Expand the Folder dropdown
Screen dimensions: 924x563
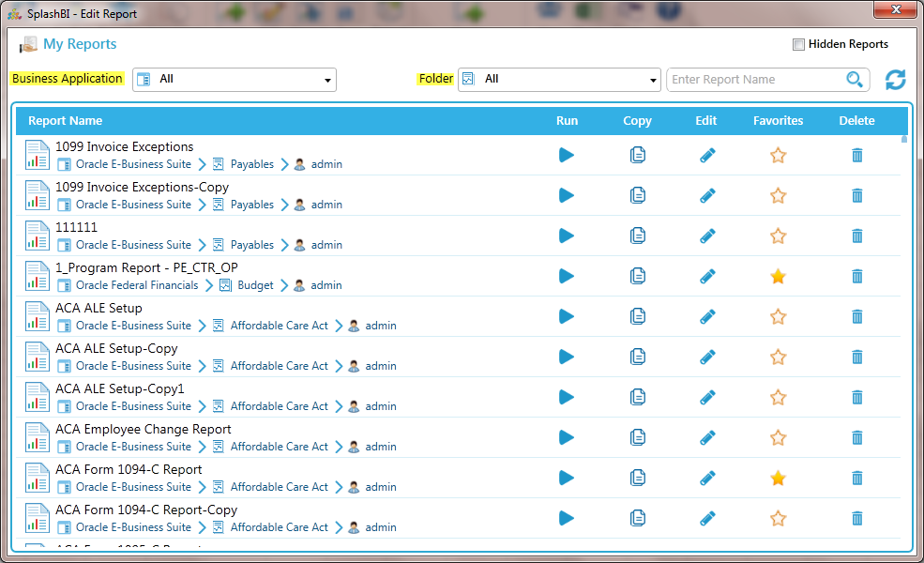click(560, 80)
